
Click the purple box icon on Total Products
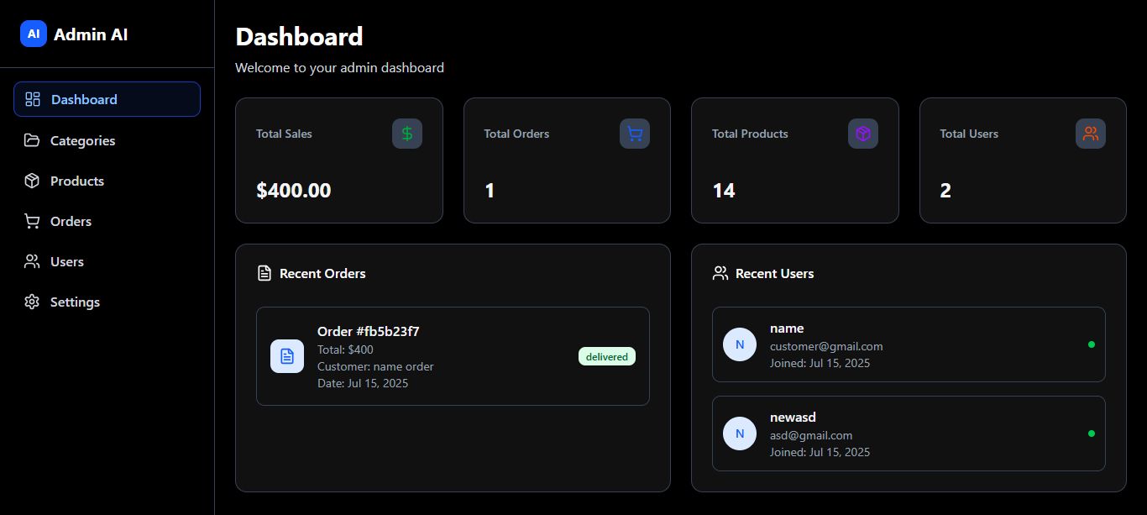(x=863, y=134)
